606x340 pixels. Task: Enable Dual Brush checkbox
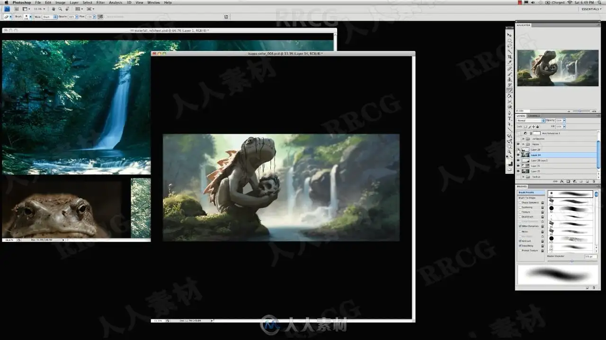point(520,217)
